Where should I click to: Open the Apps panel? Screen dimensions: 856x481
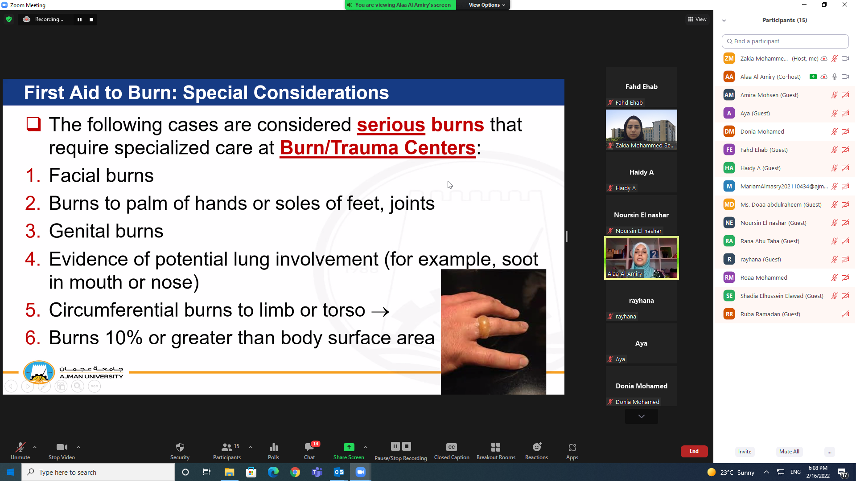(572, 450)
